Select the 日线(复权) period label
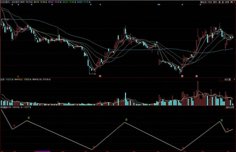This screenshot has height=152, width=236. coord(5,2)
